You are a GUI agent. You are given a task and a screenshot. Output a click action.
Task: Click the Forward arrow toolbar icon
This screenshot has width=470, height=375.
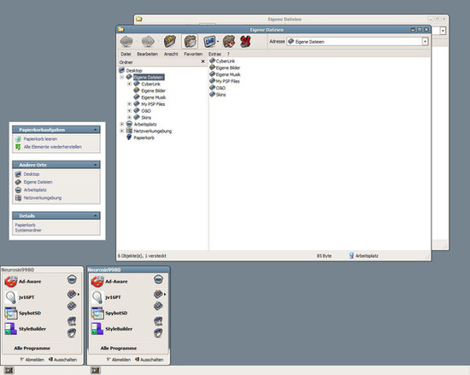point(148,41)
